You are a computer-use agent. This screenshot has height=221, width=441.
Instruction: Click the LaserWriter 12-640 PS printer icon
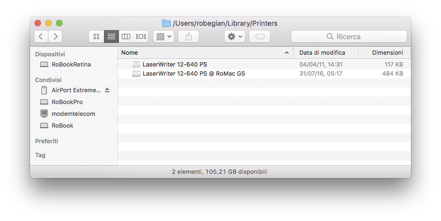[x=136, y=64]
